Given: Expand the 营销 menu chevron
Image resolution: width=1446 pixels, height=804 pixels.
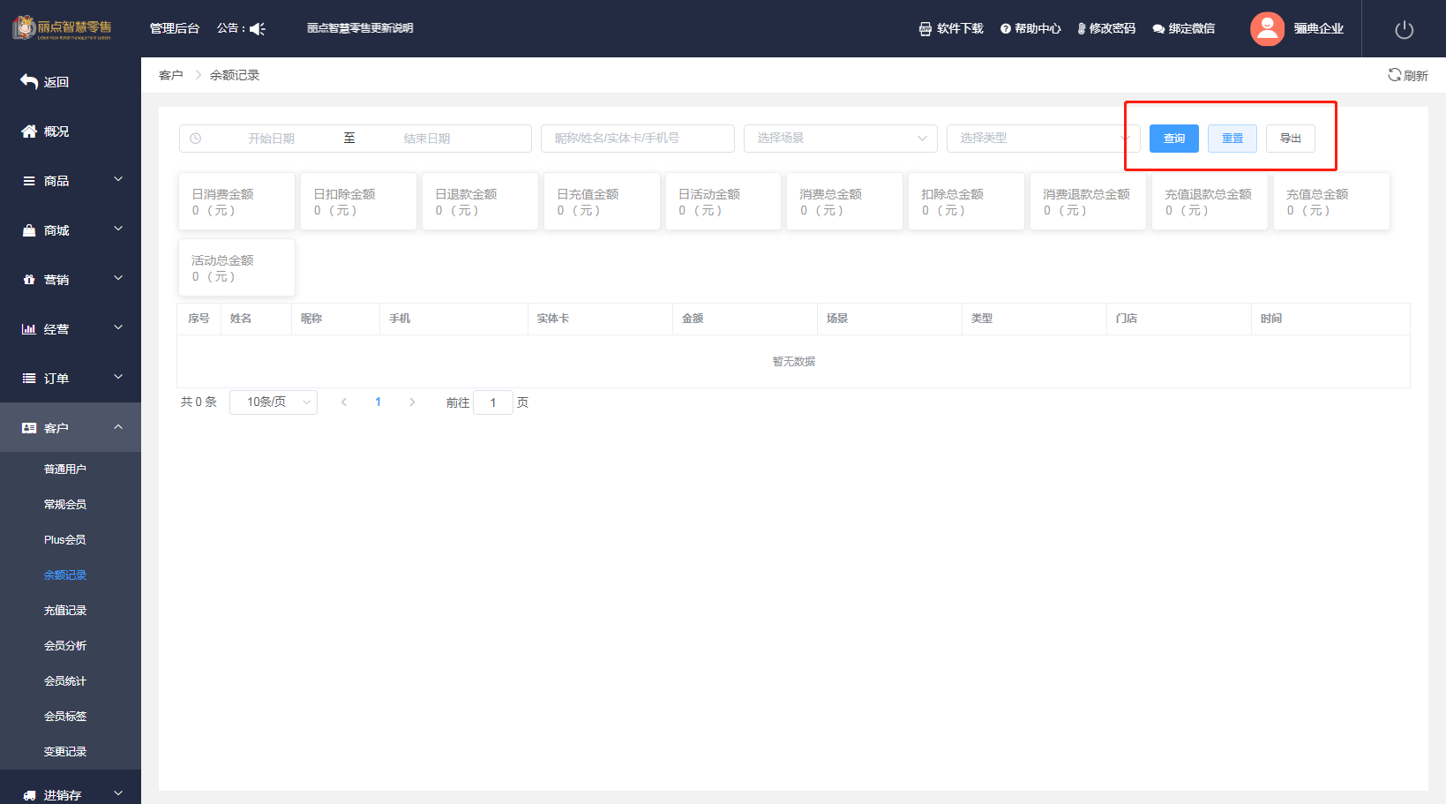Looking at the screenshot, I should point(118,278).
